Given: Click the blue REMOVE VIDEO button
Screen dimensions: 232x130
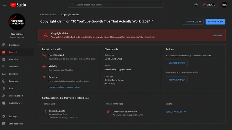Looking at the screenshot, I should coord(215,21).
